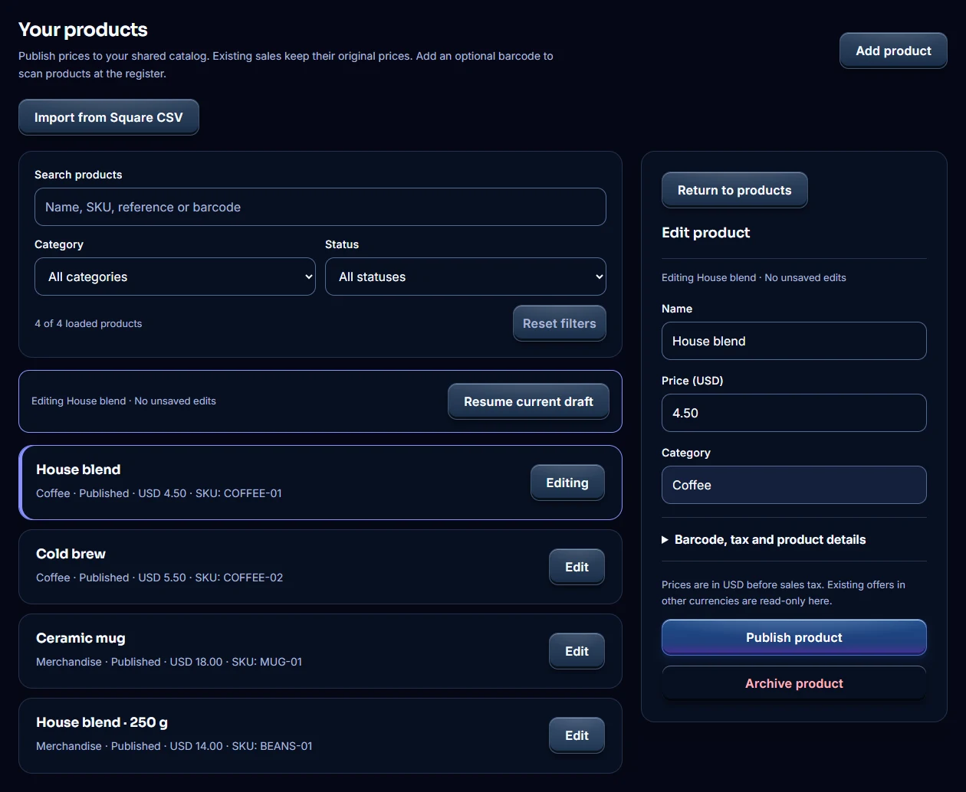Click the 'SKU: COFFEE-02' details line
Screen dimensions: 966x792
coord(159,578)
